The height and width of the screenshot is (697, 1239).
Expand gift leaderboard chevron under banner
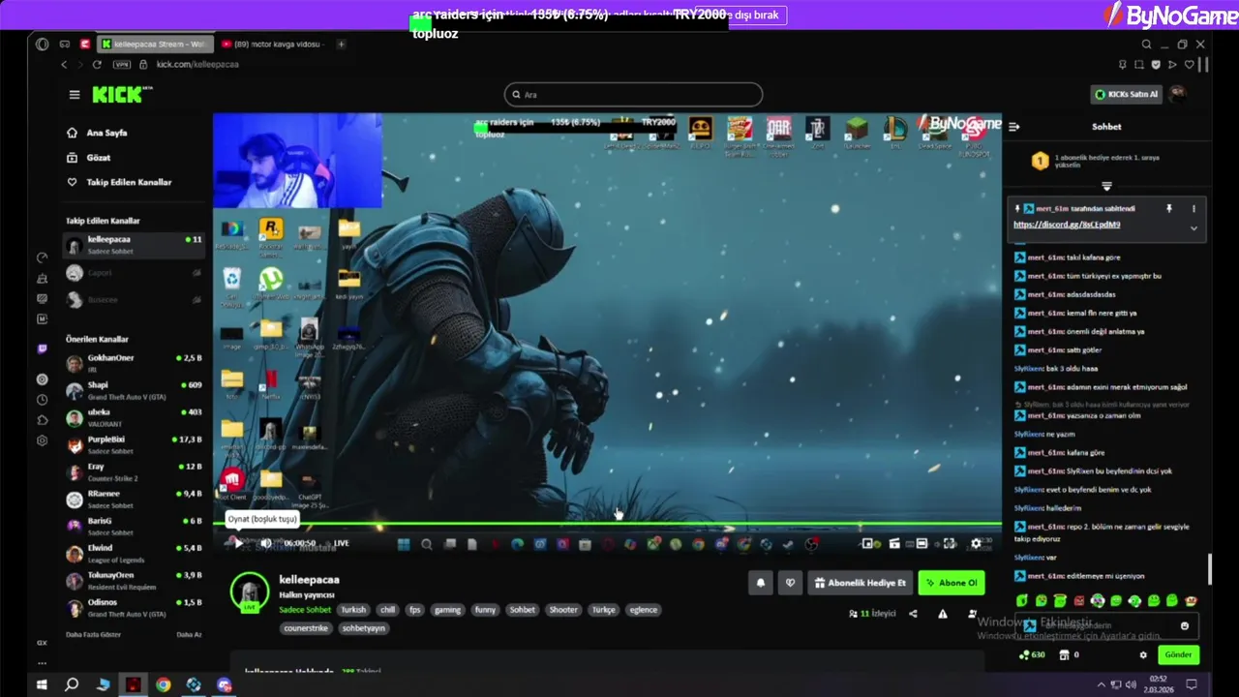pyautogui.click(x=1106, y=187)
